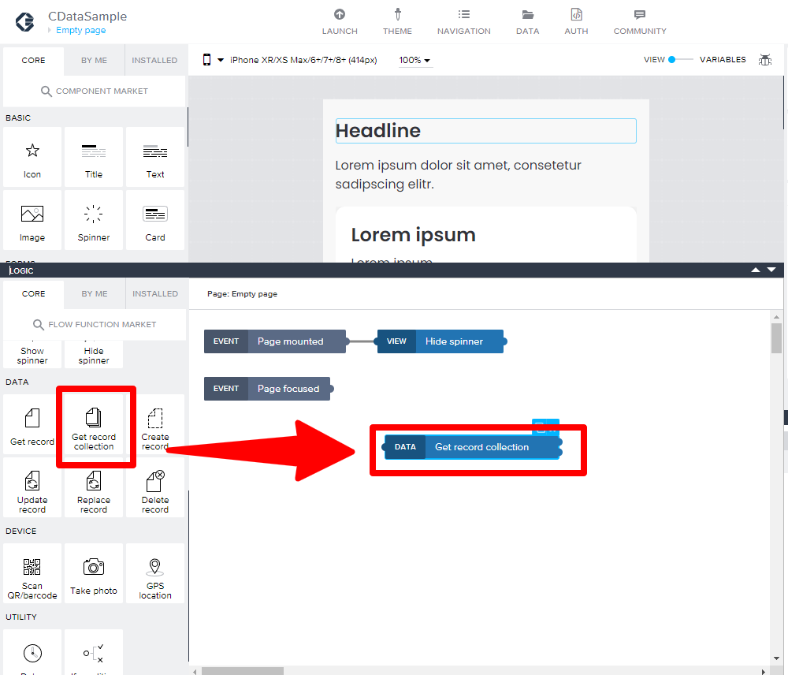The height and width of the screenshot is (675, 788).
Task: Click the logic canvas vertical scrollbar thumb
Action: pos(776,338)
